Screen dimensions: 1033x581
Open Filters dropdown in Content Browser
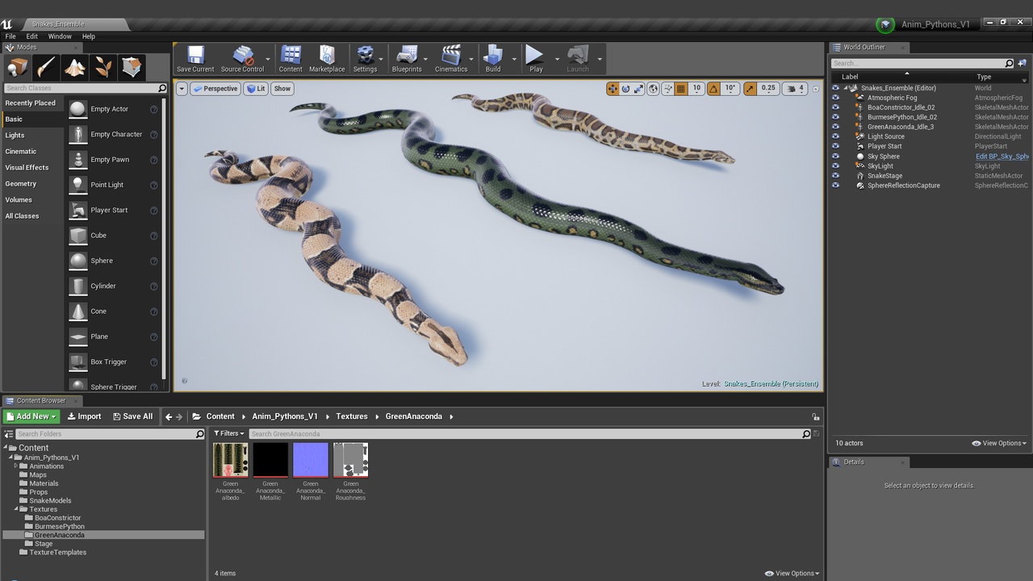(228, 433)
